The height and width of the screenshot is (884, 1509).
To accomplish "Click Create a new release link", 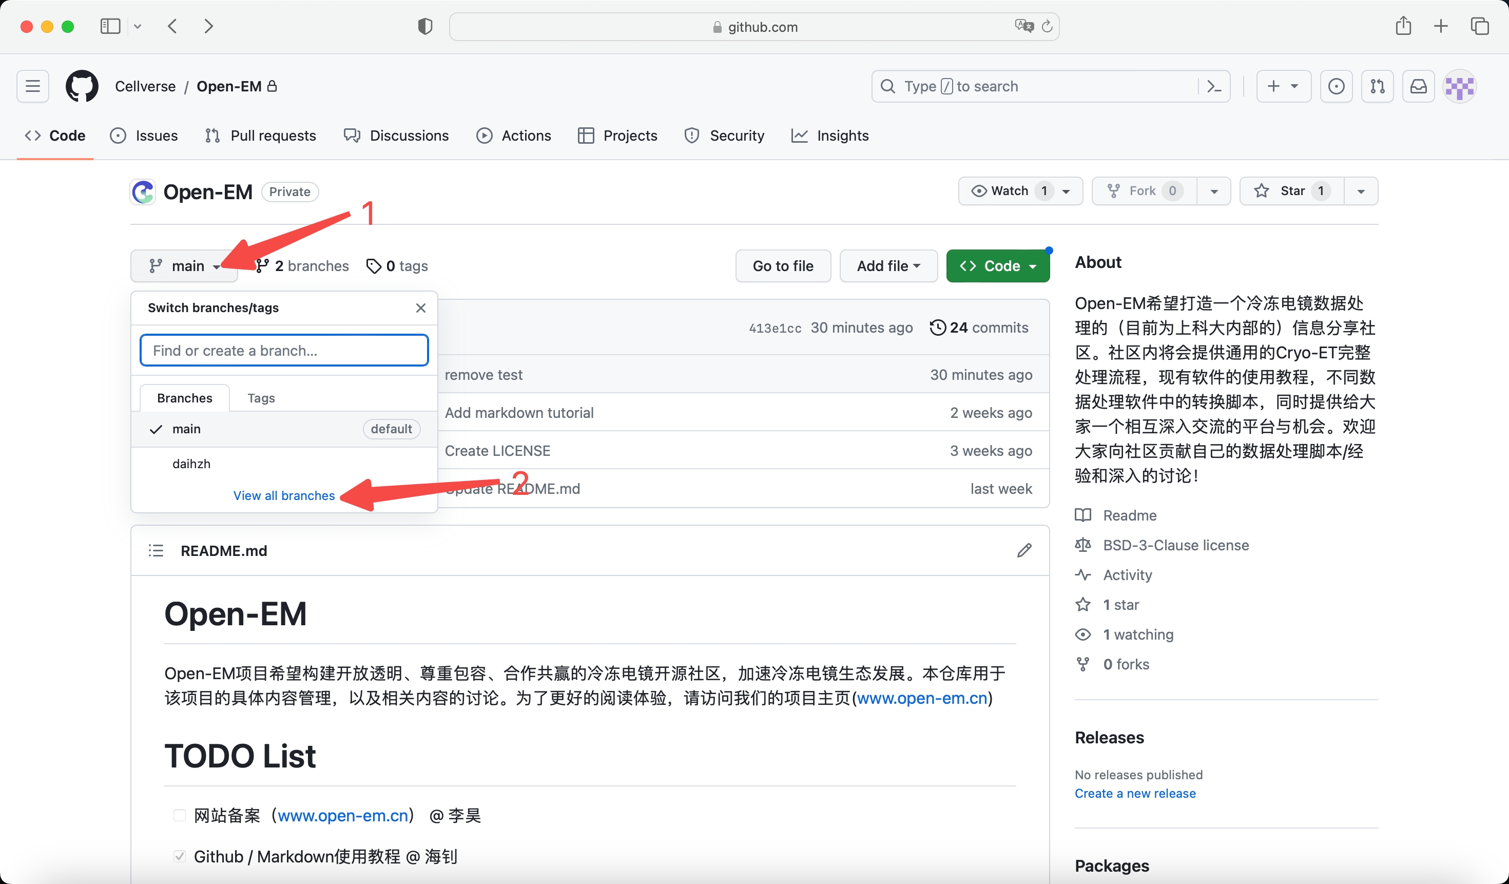I will pyautogui.click(x=1135, y=793).
